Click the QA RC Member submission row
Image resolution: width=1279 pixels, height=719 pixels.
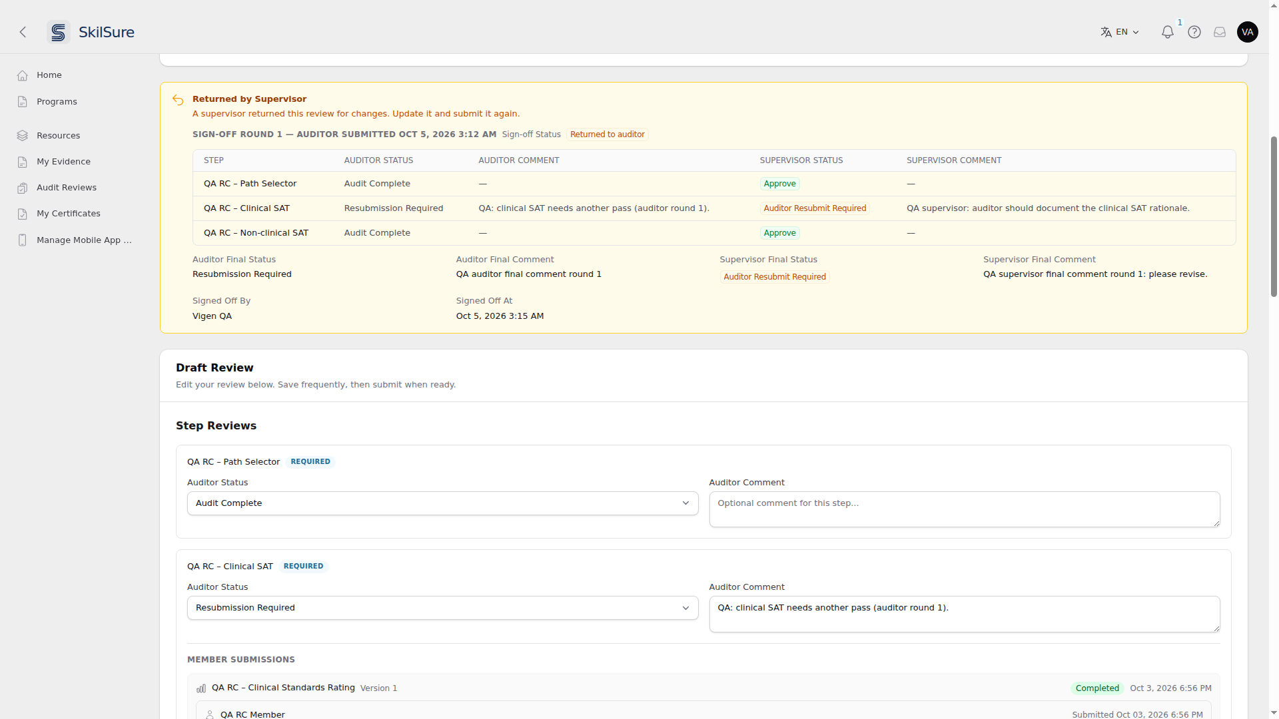click(x=703, y=710)
